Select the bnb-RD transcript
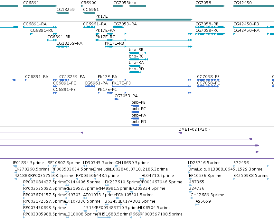Viewport: 274px width, 219px height. click(135, 72)
